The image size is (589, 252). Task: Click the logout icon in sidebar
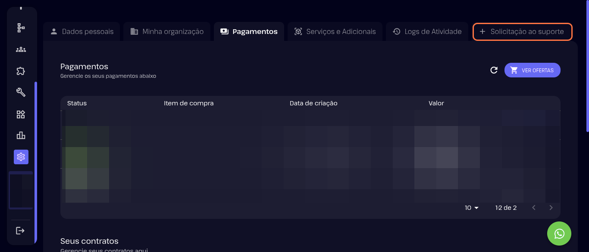click(20, 231)
